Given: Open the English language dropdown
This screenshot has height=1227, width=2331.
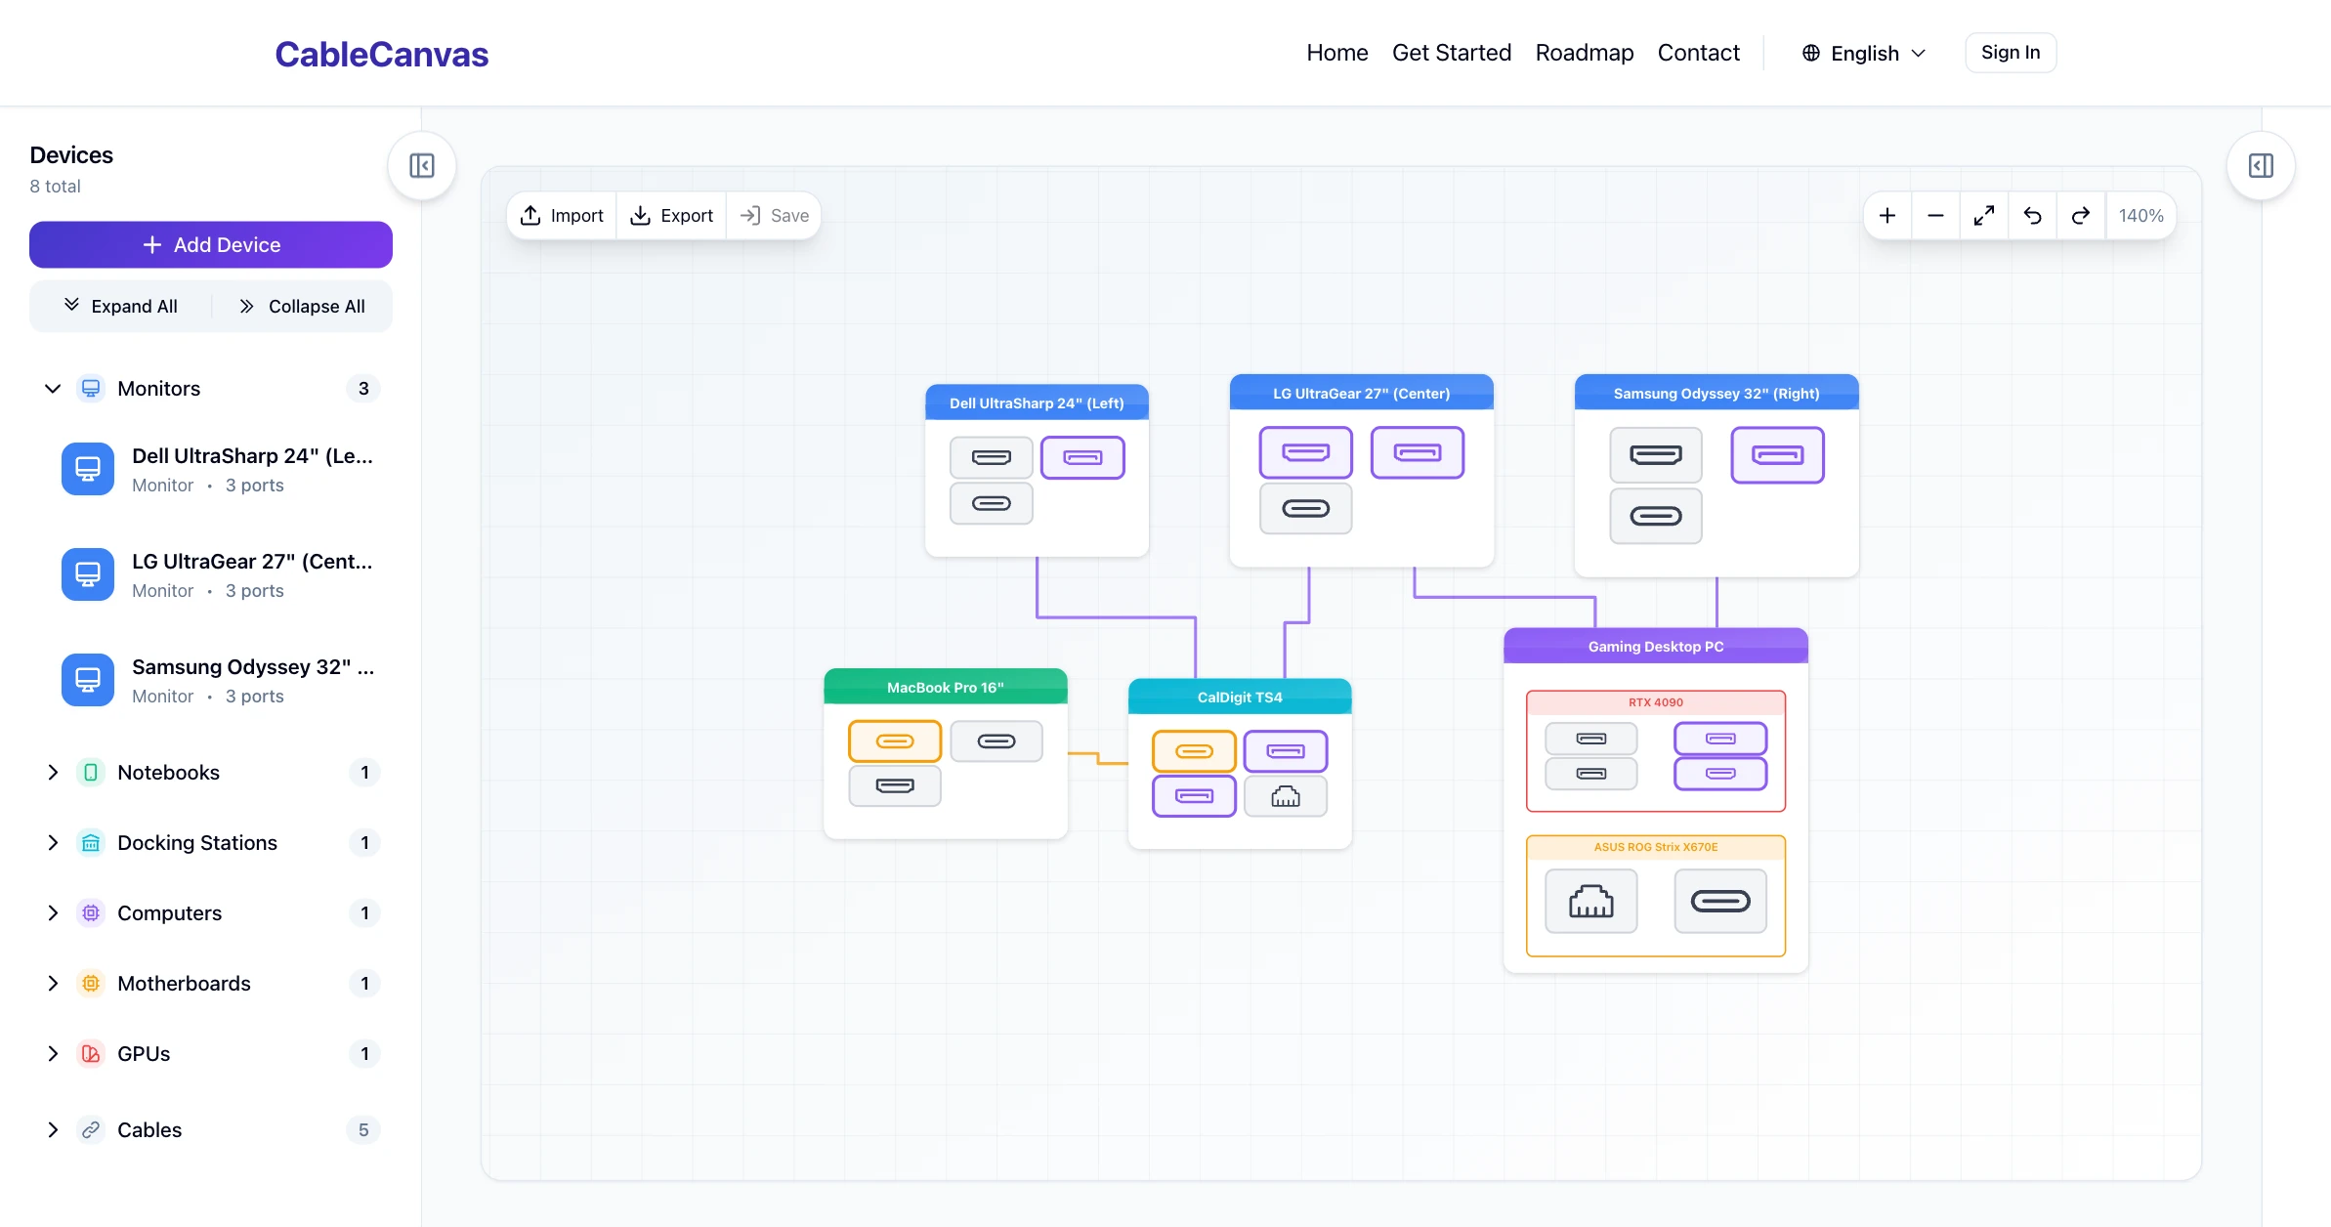Looking at the screenshot, I should point(1864,53).
